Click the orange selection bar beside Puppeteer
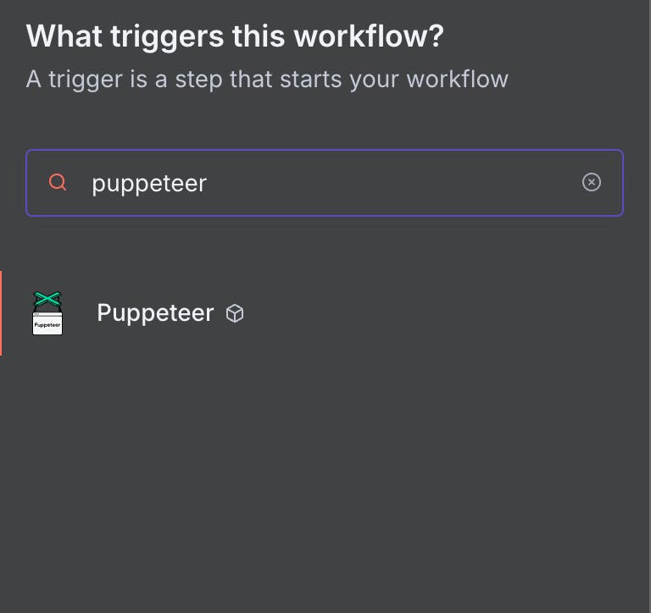The image size is (651, 613). 1,313
